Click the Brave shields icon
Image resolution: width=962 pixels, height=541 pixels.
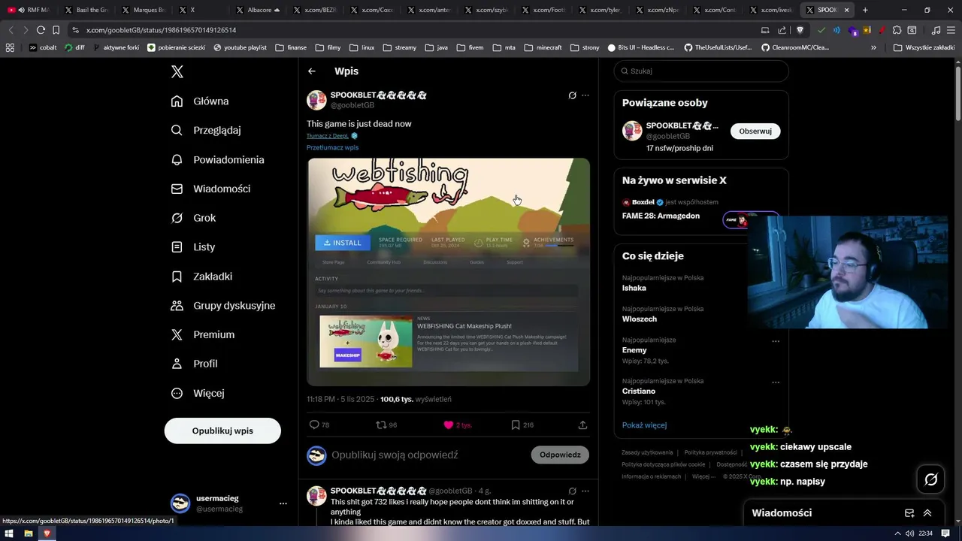point(800,30)
